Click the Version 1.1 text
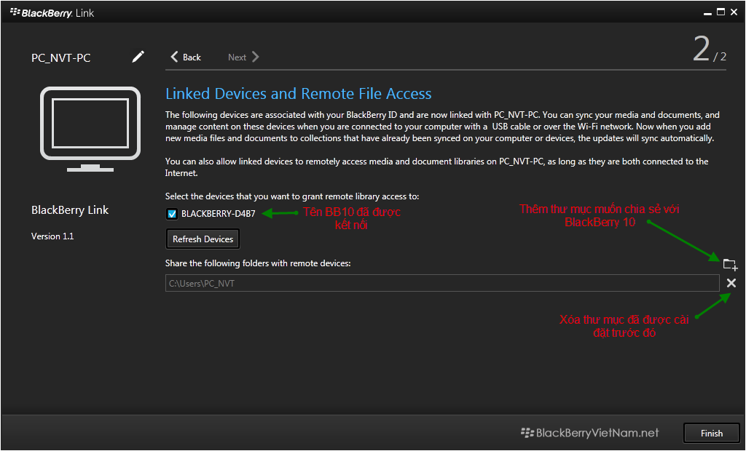Screen dimensions: 746x451 click(x=52, y=236)
